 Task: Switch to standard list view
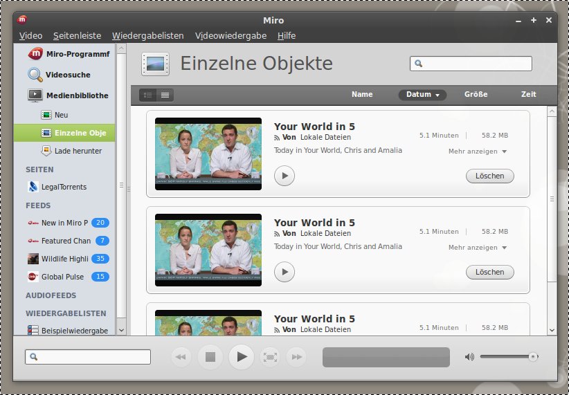click(x=147, y=95)
